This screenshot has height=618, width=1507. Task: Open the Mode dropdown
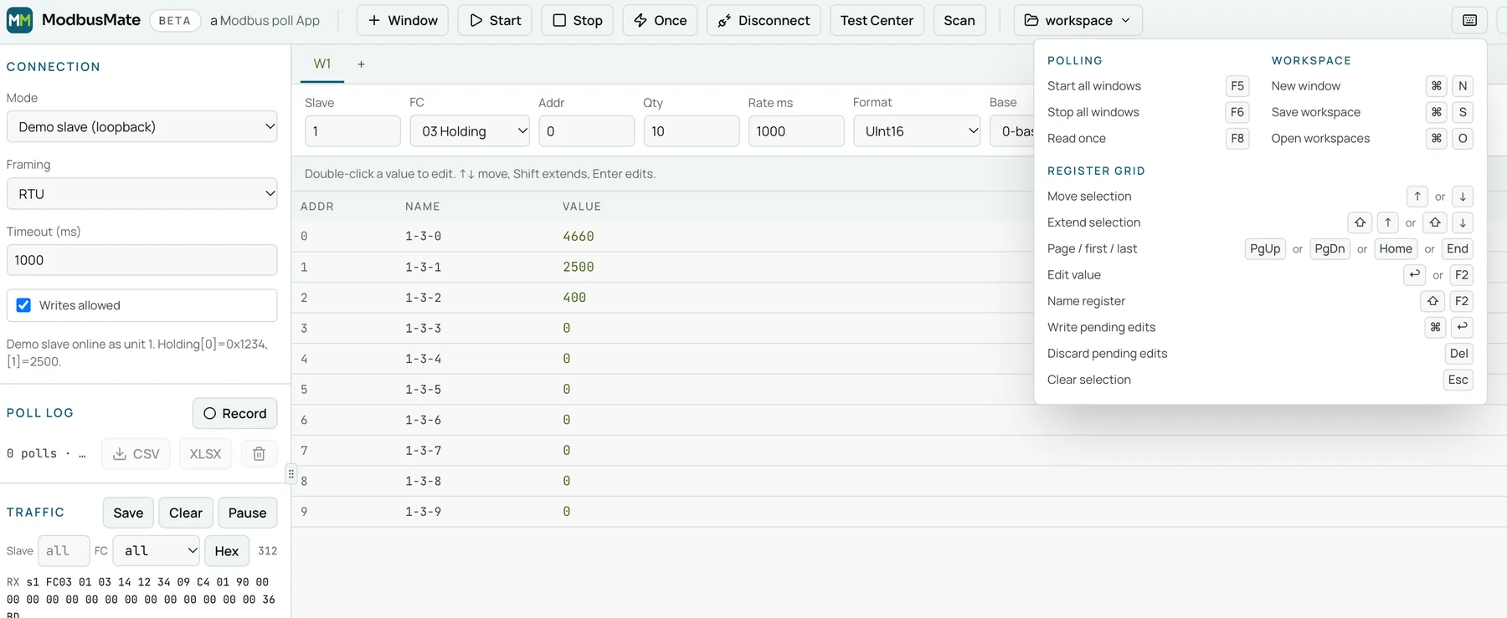(x=141, y=127)
